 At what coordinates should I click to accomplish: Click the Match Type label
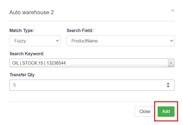point(22,30)
